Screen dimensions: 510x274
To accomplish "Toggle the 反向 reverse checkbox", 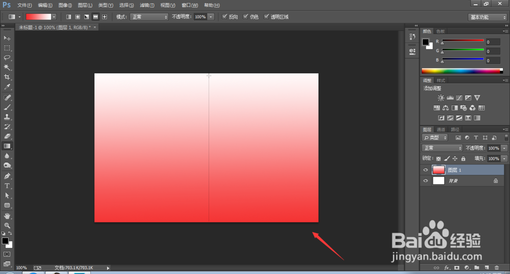I will coord(224,17).
